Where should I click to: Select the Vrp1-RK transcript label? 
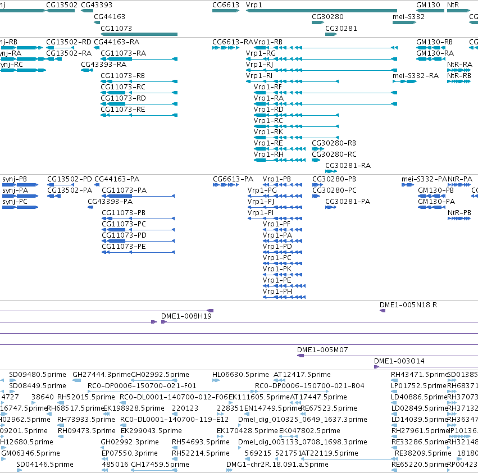(268, 132)
